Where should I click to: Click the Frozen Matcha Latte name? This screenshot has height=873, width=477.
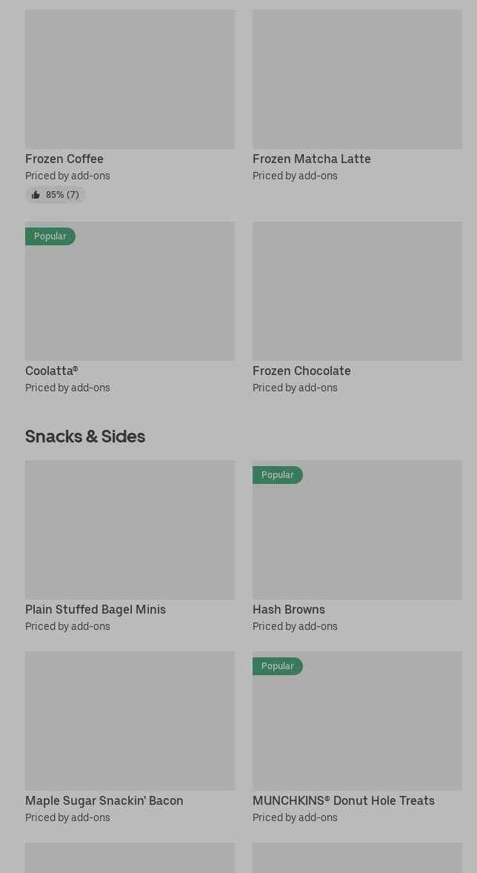[311, 159]
